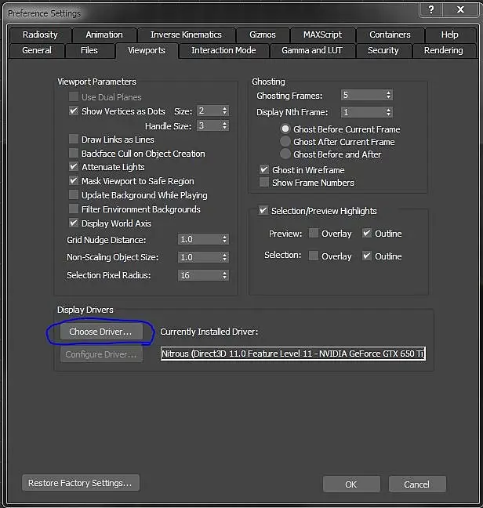
Task: Cancel the Preference Settings dialog
Action: pos(417,484)
